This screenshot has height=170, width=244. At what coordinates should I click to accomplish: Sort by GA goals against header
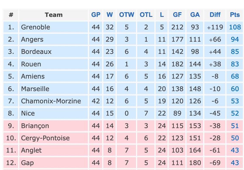195,15
